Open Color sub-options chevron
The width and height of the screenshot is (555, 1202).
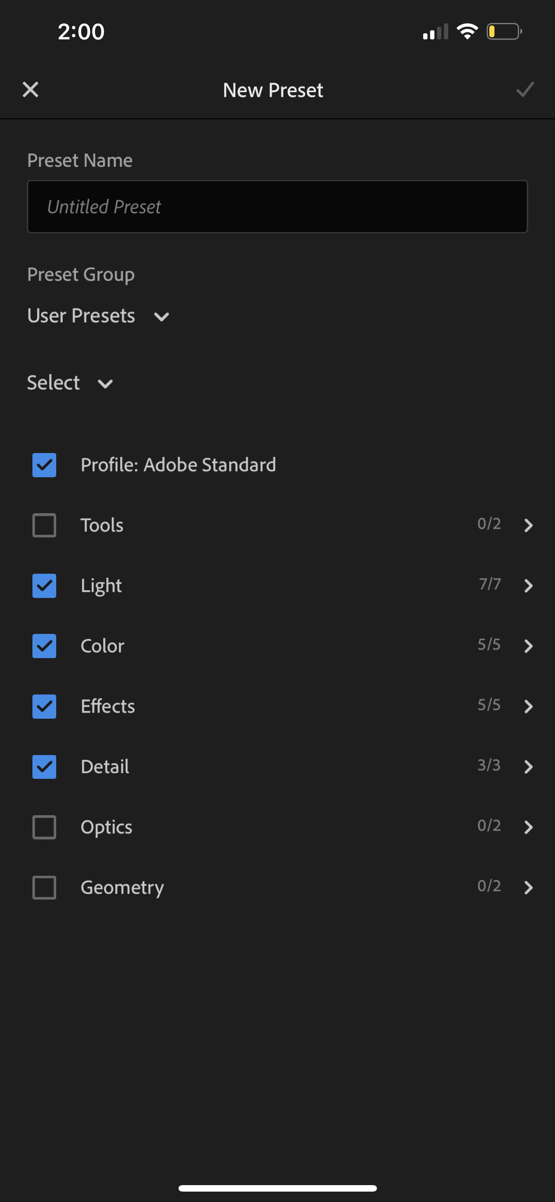(528, 646)
